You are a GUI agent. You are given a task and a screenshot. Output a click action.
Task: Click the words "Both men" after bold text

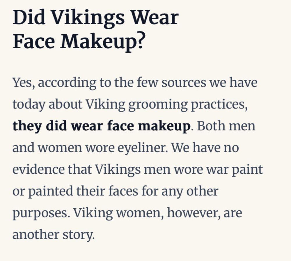click(x=226, y=126)
